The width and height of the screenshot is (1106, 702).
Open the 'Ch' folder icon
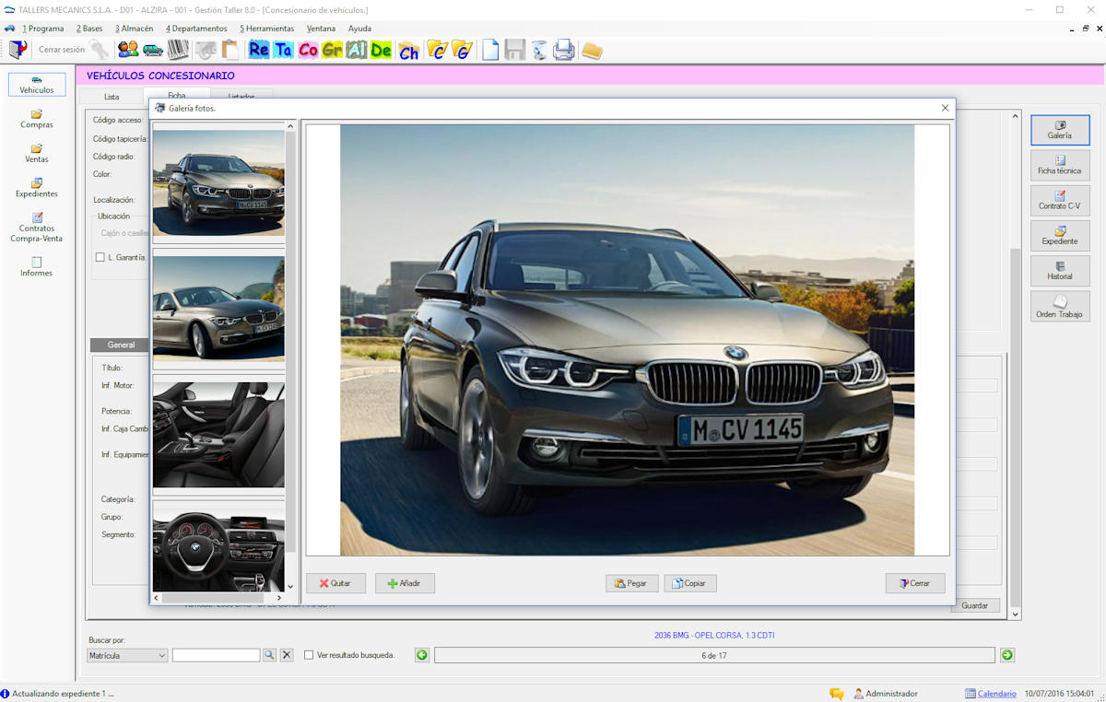[x=409, y=50]
